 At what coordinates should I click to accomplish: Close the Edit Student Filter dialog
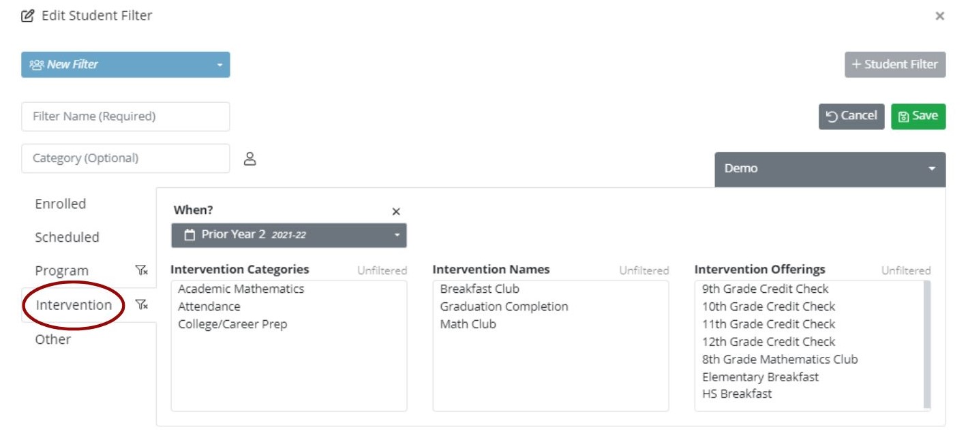coord(939,16)
